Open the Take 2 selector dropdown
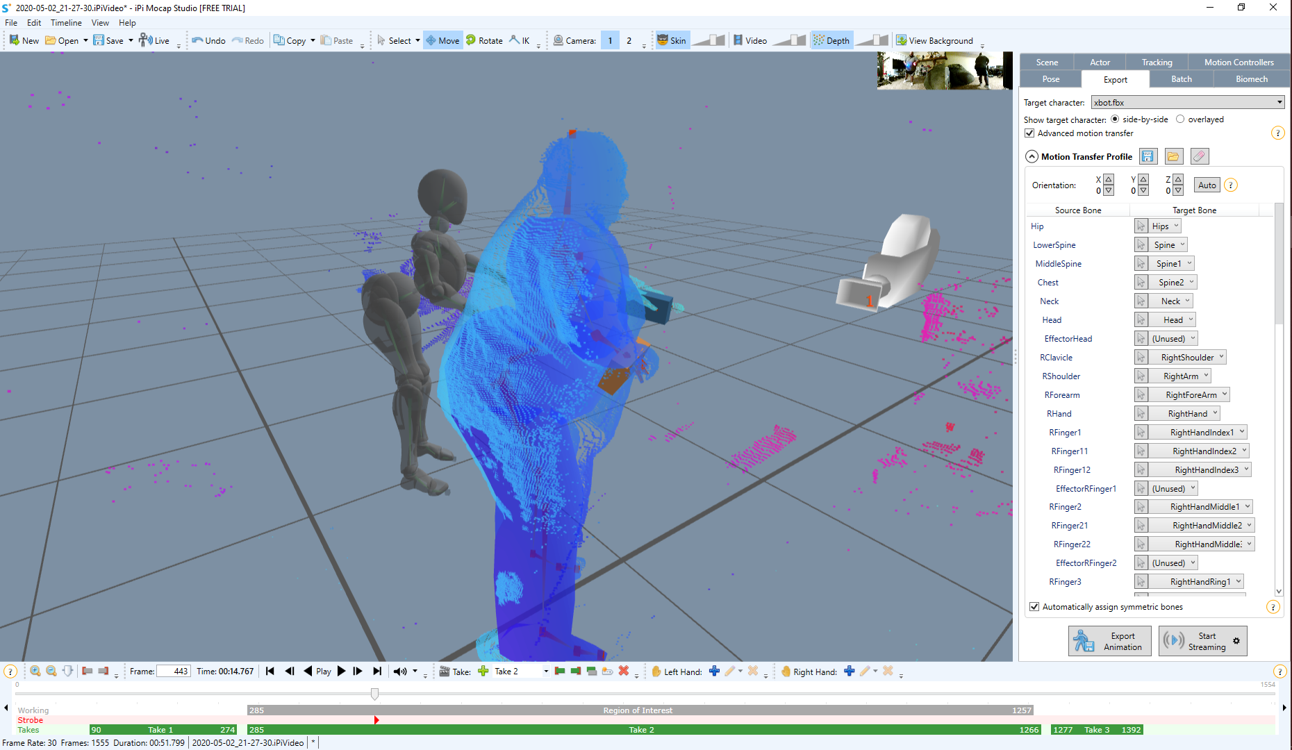The height and width of the screenshot is (750, 1292). click(522, 671)
